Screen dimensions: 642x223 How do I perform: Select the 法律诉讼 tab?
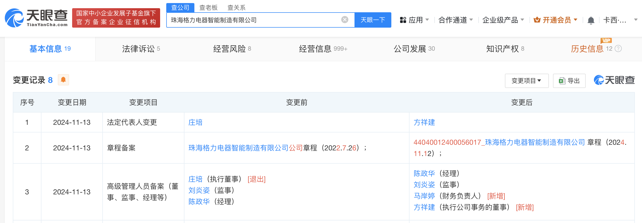click(141, 49)
